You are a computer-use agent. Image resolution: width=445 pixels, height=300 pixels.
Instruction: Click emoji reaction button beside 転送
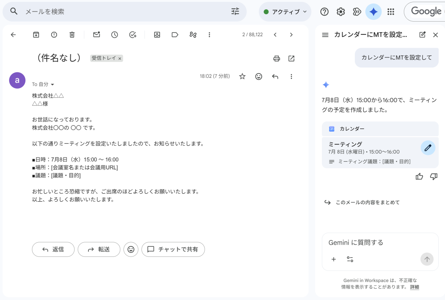coord(131,249)
